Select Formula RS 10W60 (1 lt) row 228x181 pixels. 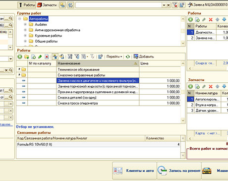[x=98, y=144]
